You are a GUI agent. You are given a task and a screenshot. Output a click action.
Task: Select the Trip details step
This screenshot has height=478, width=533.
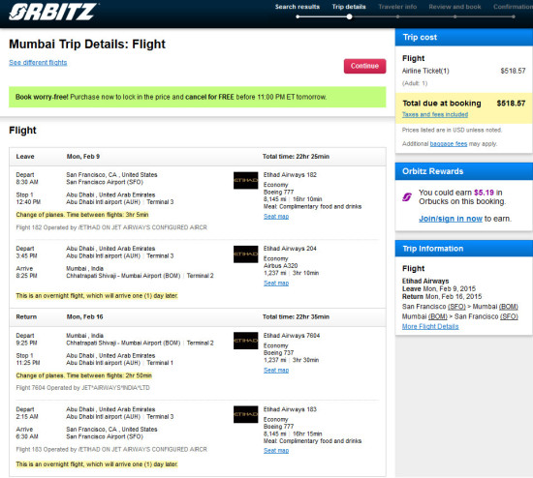[349, 7]
